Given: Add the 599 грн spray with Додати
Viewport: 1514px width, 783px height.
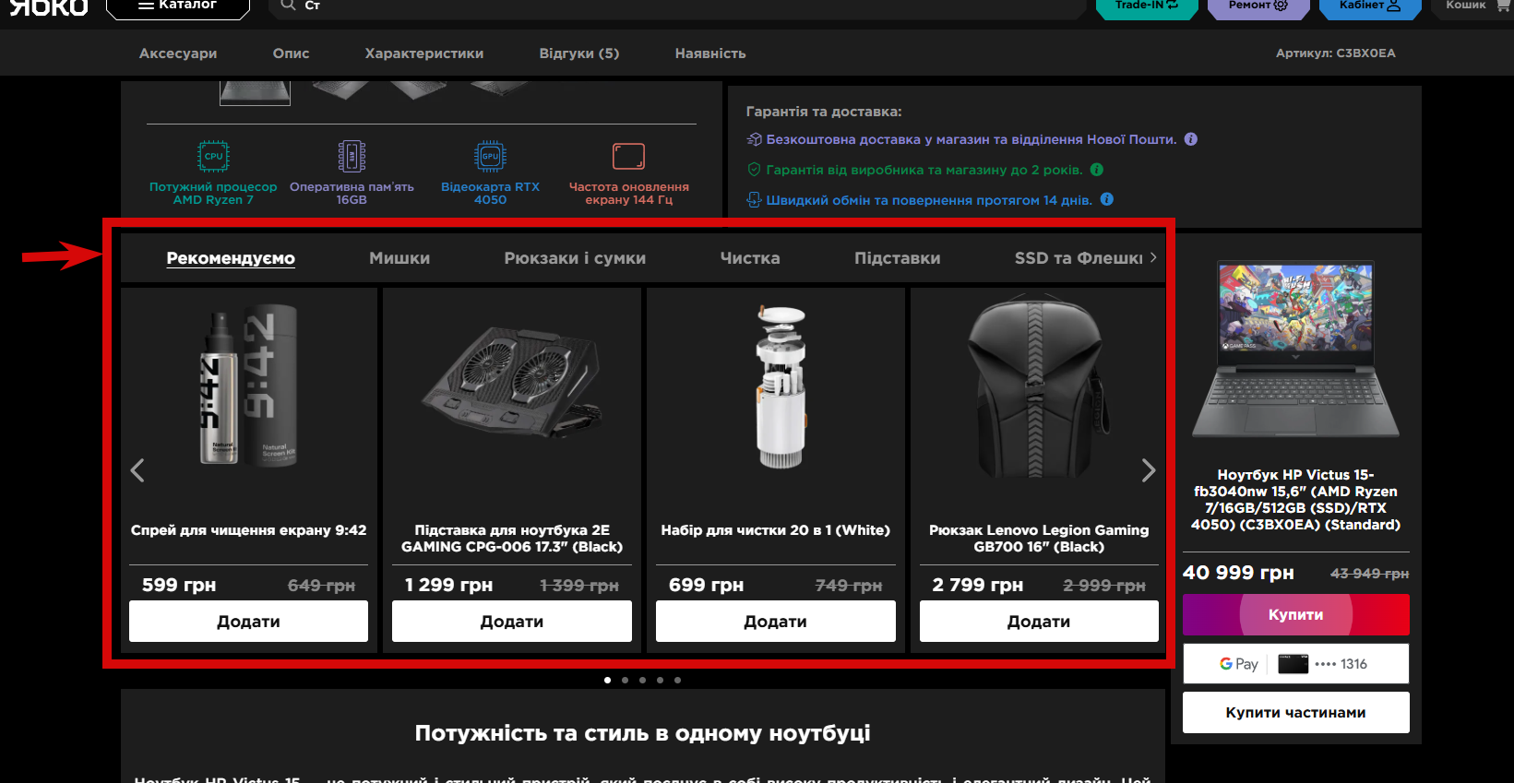Looking at the screenshot, I should click(249, 622).
